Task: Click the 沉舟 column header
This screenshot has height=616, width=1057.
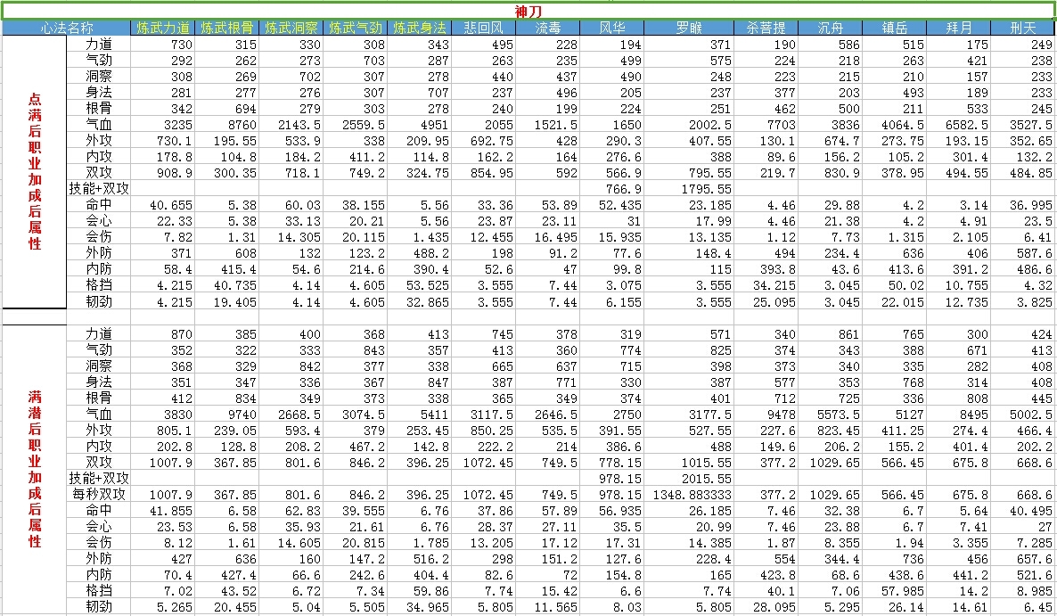Action: (830, 28)
